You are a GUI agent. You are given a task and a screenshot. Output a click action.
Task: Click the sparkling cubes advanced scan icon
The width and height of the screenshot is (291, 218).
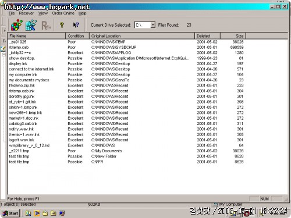click(31, 25)
